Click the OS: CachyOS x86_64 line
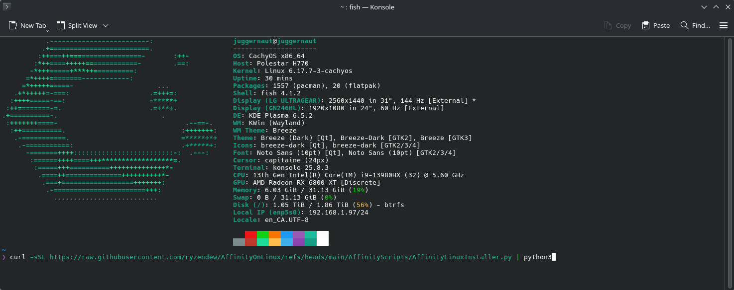Screen dimensions: 734x290 [269, 56]
